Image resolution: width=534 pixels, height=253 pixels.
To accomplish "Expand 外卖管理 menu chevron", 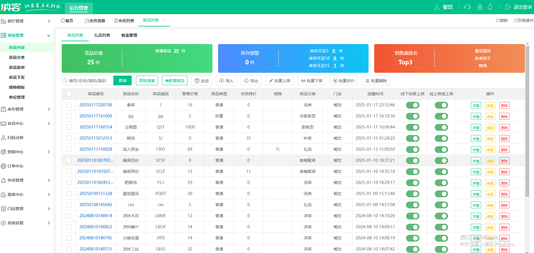I will 49,180.
